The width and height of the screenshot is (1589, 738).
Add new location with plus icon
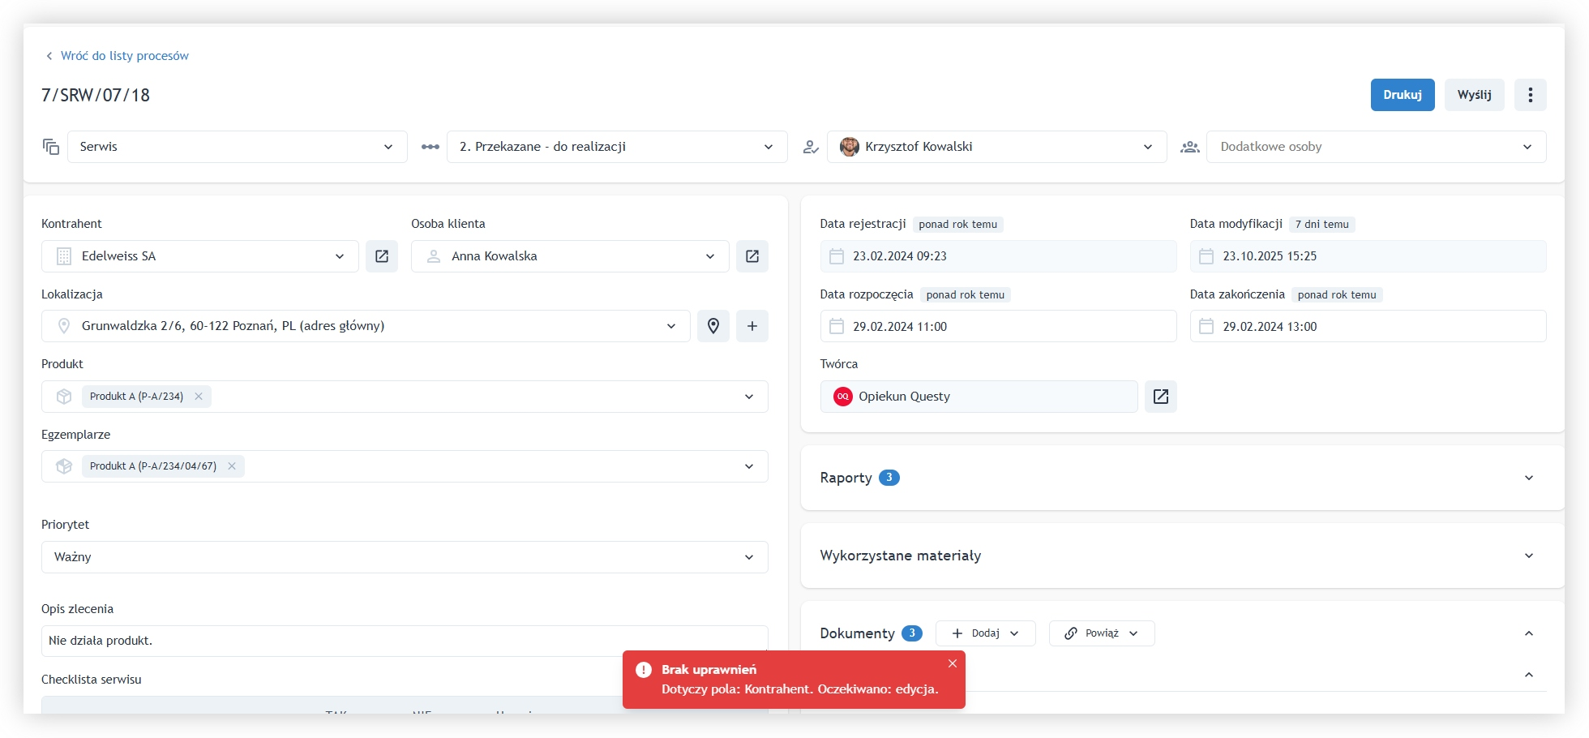[x=752, y=326]
